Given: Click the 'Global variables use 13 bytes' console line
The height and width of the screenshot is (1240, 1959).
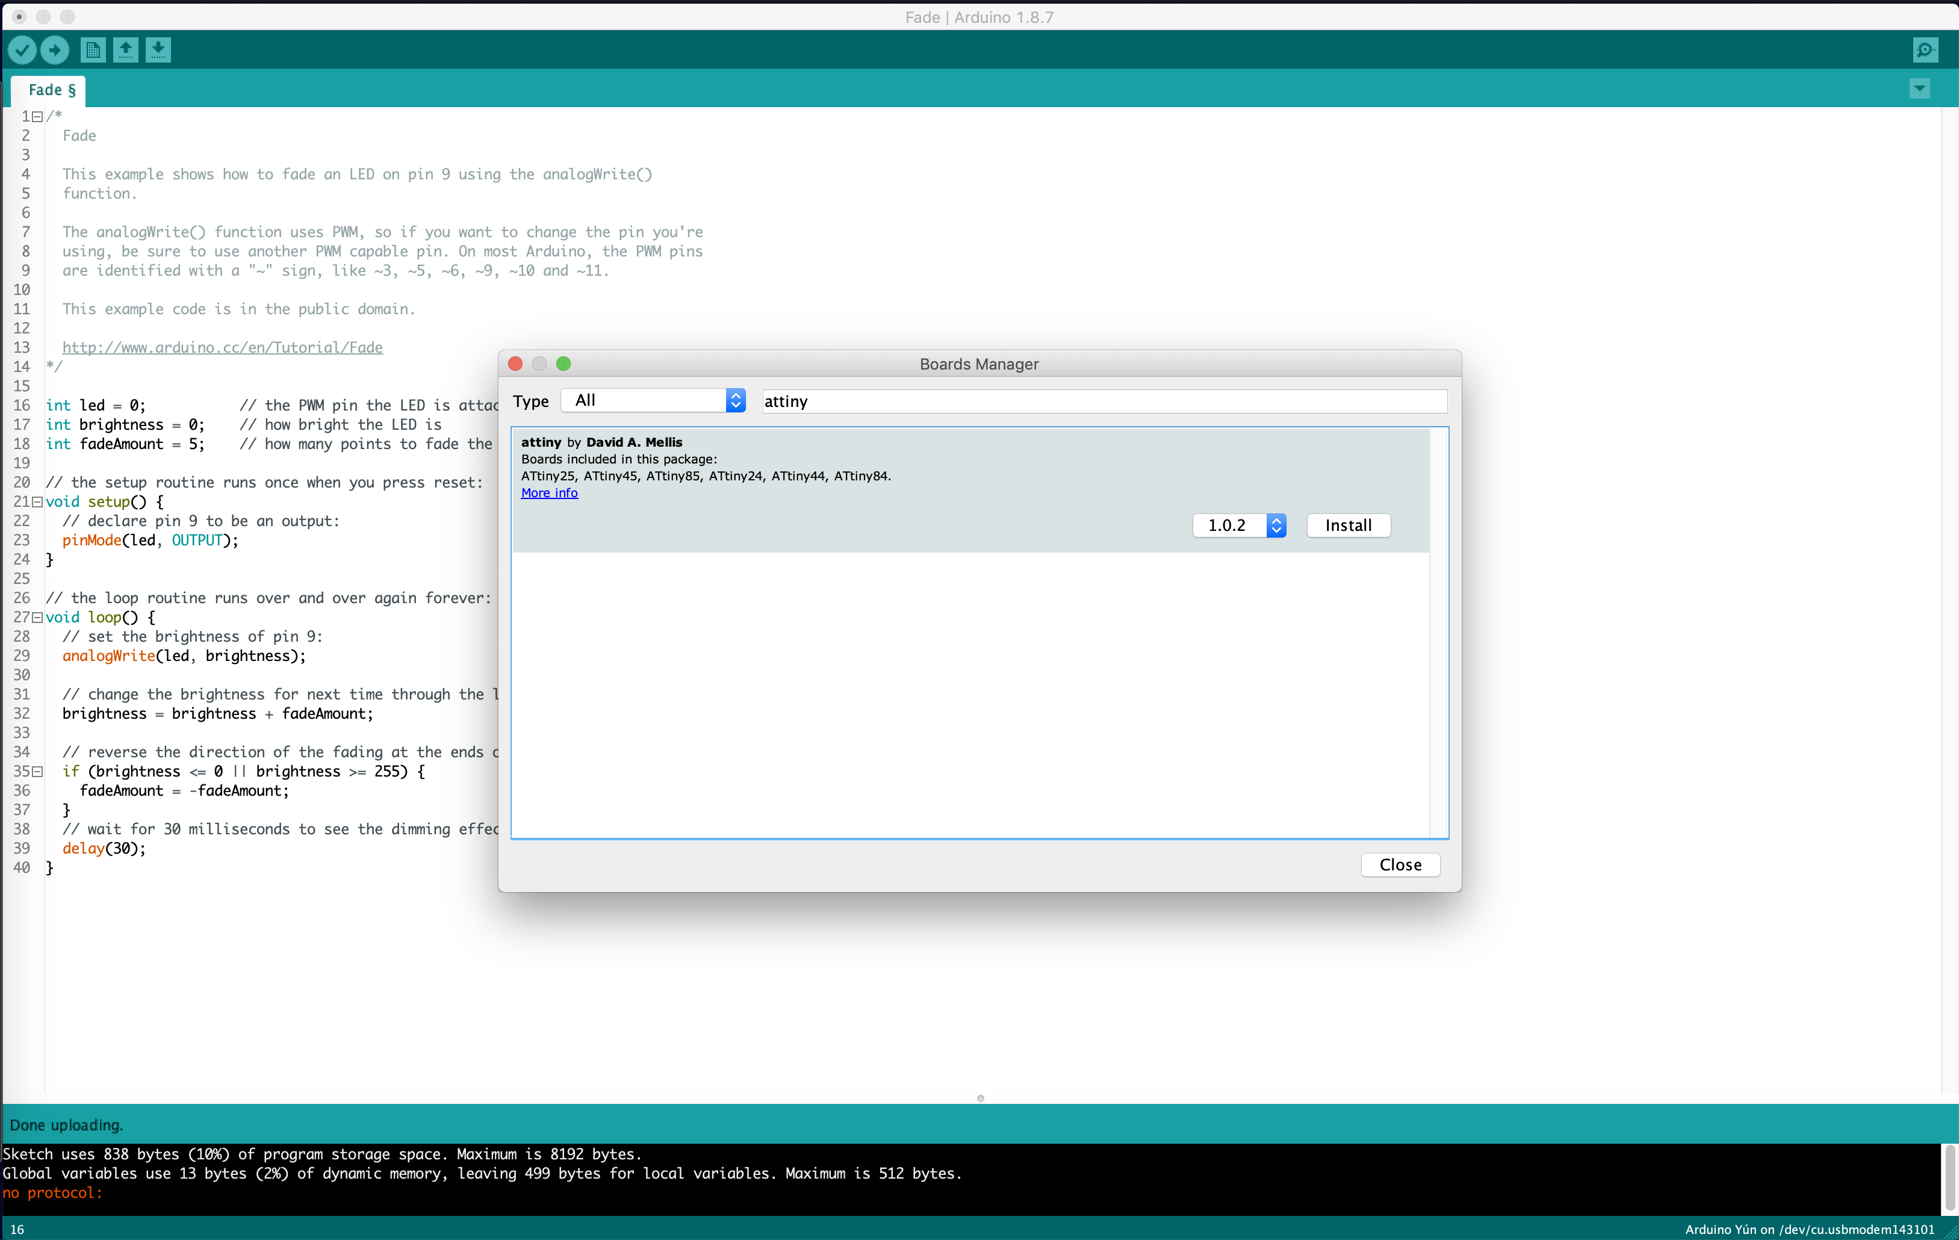Looking at the screenshot, I should [482, 1173].
